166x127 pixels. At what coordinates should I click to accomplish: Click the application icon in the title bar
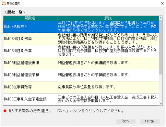[x=4, y=4]
